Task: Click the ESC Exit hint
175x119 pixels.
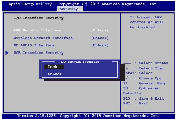Action: 136,103
